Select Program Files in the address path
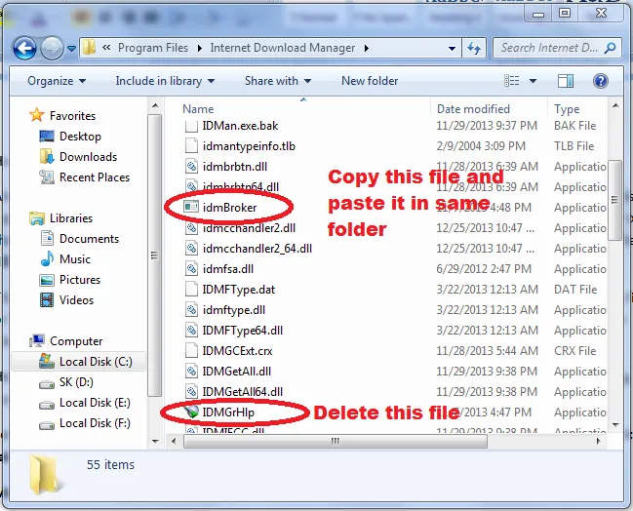 (x=153, y=48)
